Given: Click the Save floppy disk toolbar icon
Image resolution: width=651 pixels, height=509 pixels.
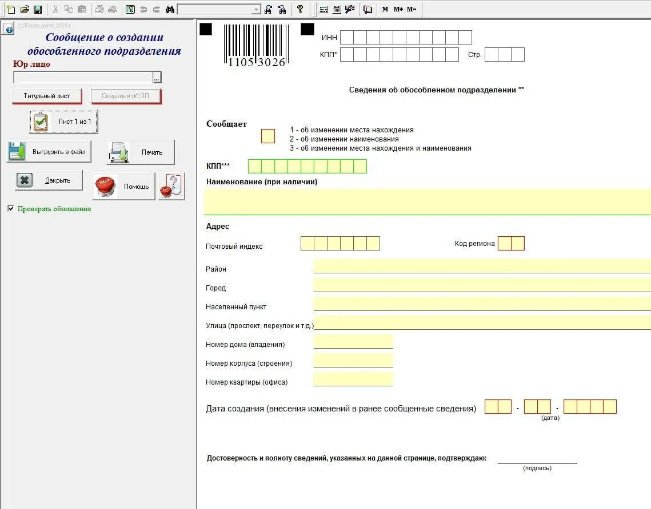Looking at the screenshot, I should 38,9.
